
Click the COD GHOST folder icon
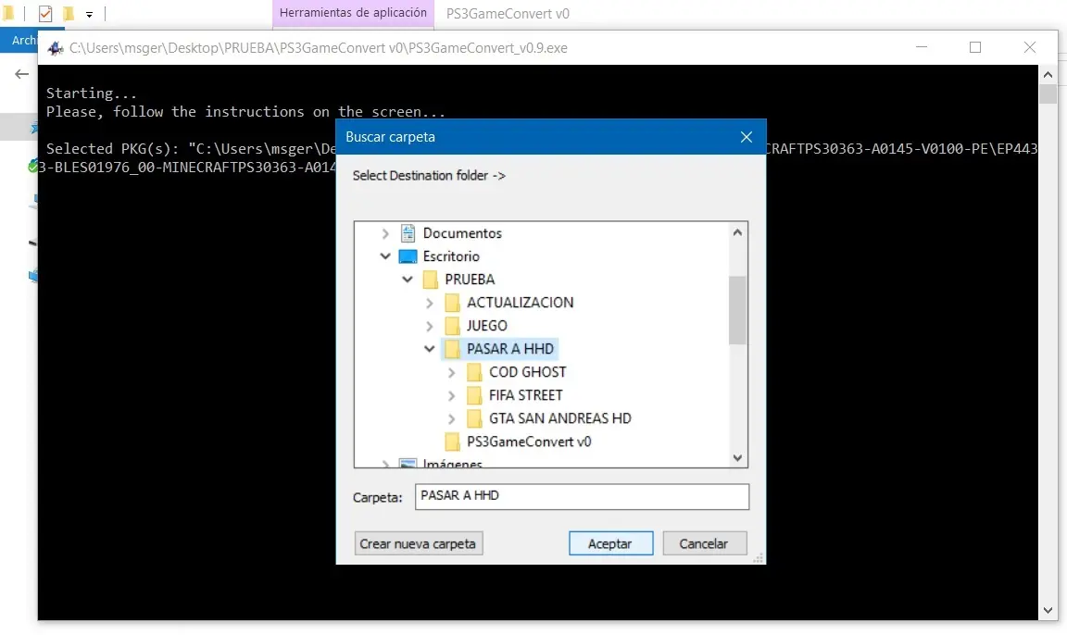473,372
